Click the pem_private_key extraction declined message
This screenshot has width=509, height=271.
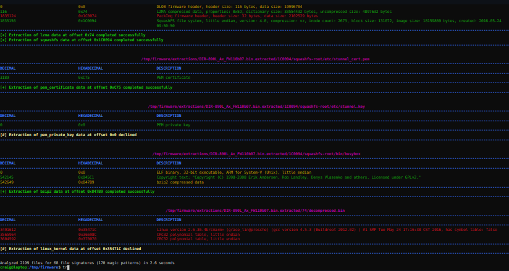[68, 135]
